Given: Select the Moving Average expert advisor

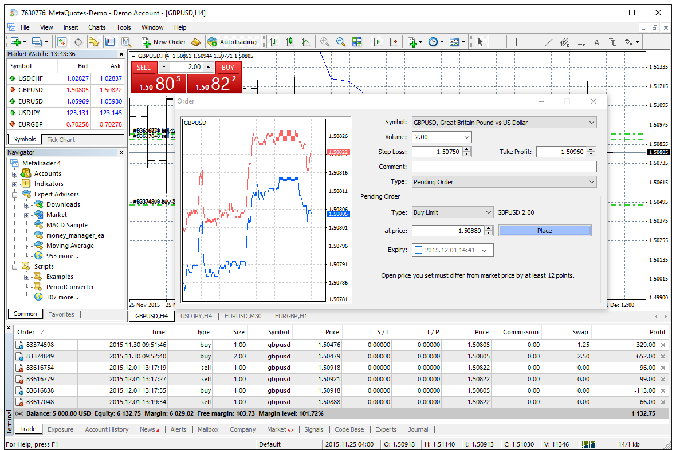Looking at the screenshot, I should click(x=70, y=246).
